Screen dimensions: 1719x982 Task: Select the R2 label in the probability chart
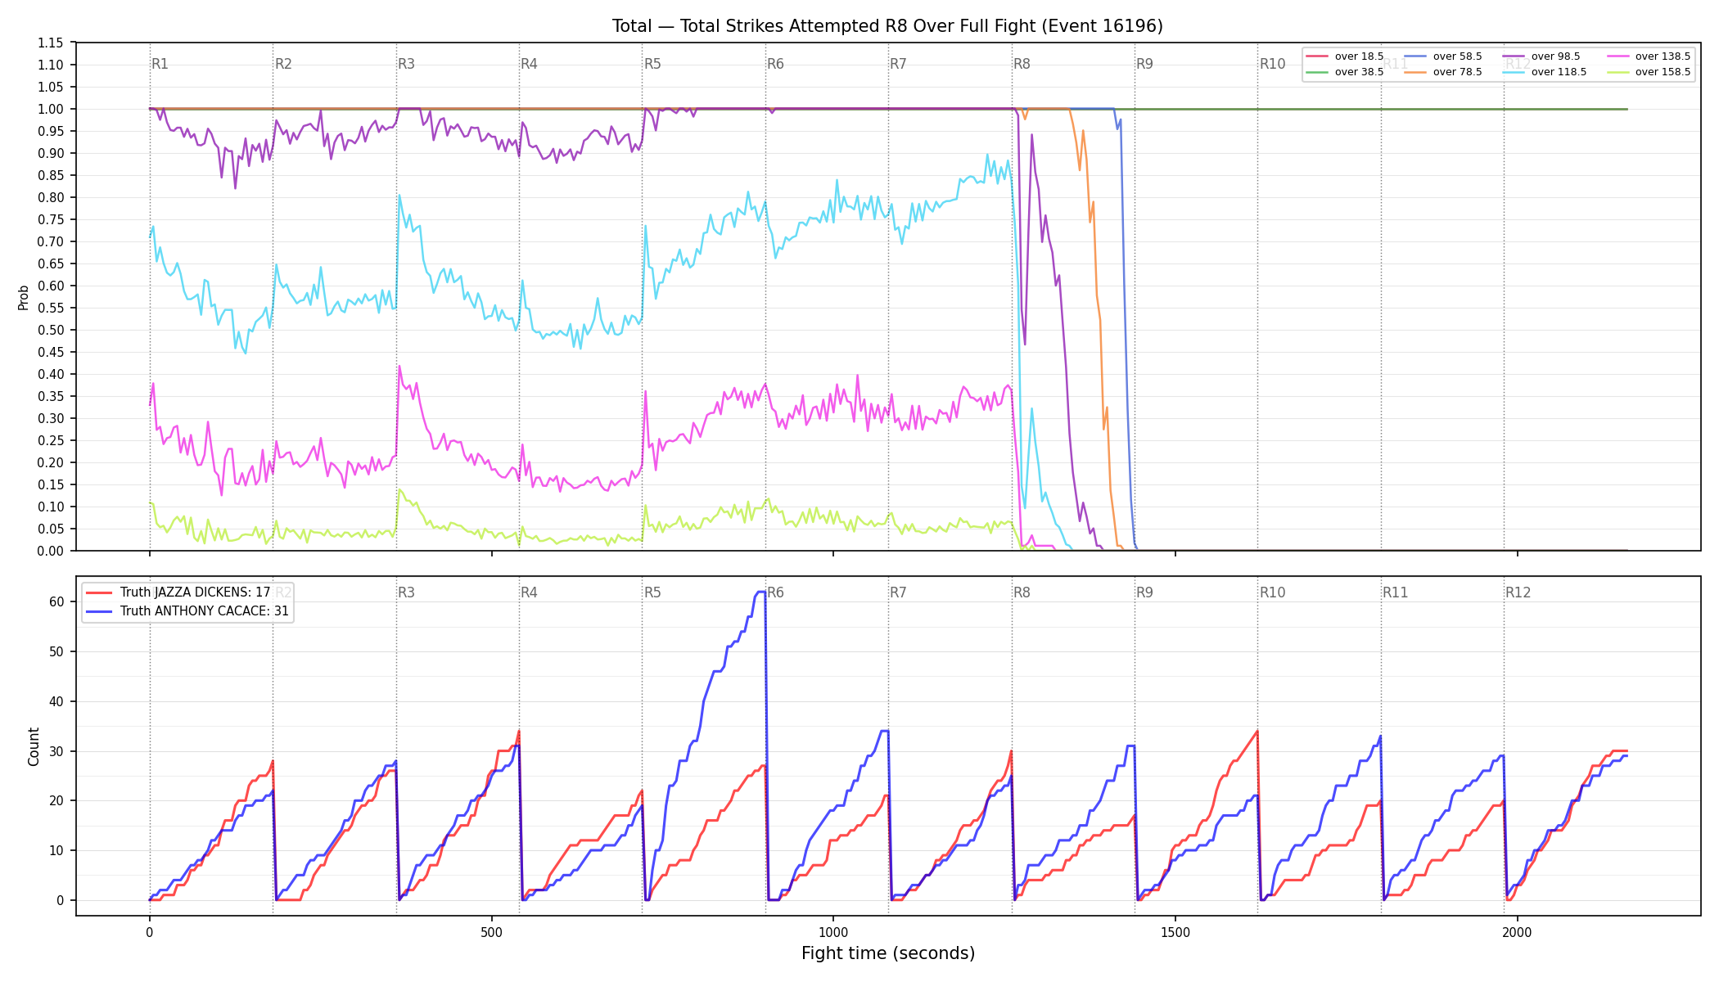click(283, 64)
